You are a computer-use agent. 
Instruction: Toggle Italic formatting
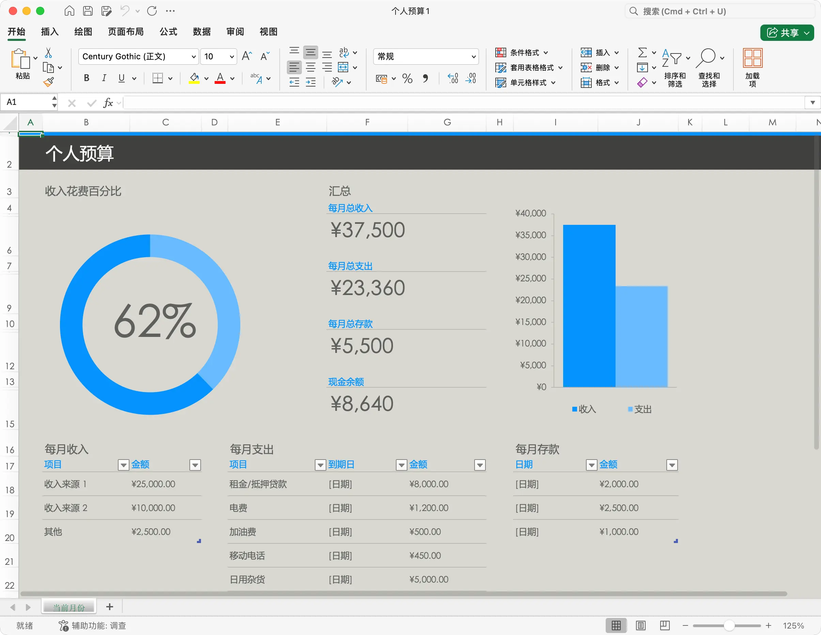coord(104,78)
